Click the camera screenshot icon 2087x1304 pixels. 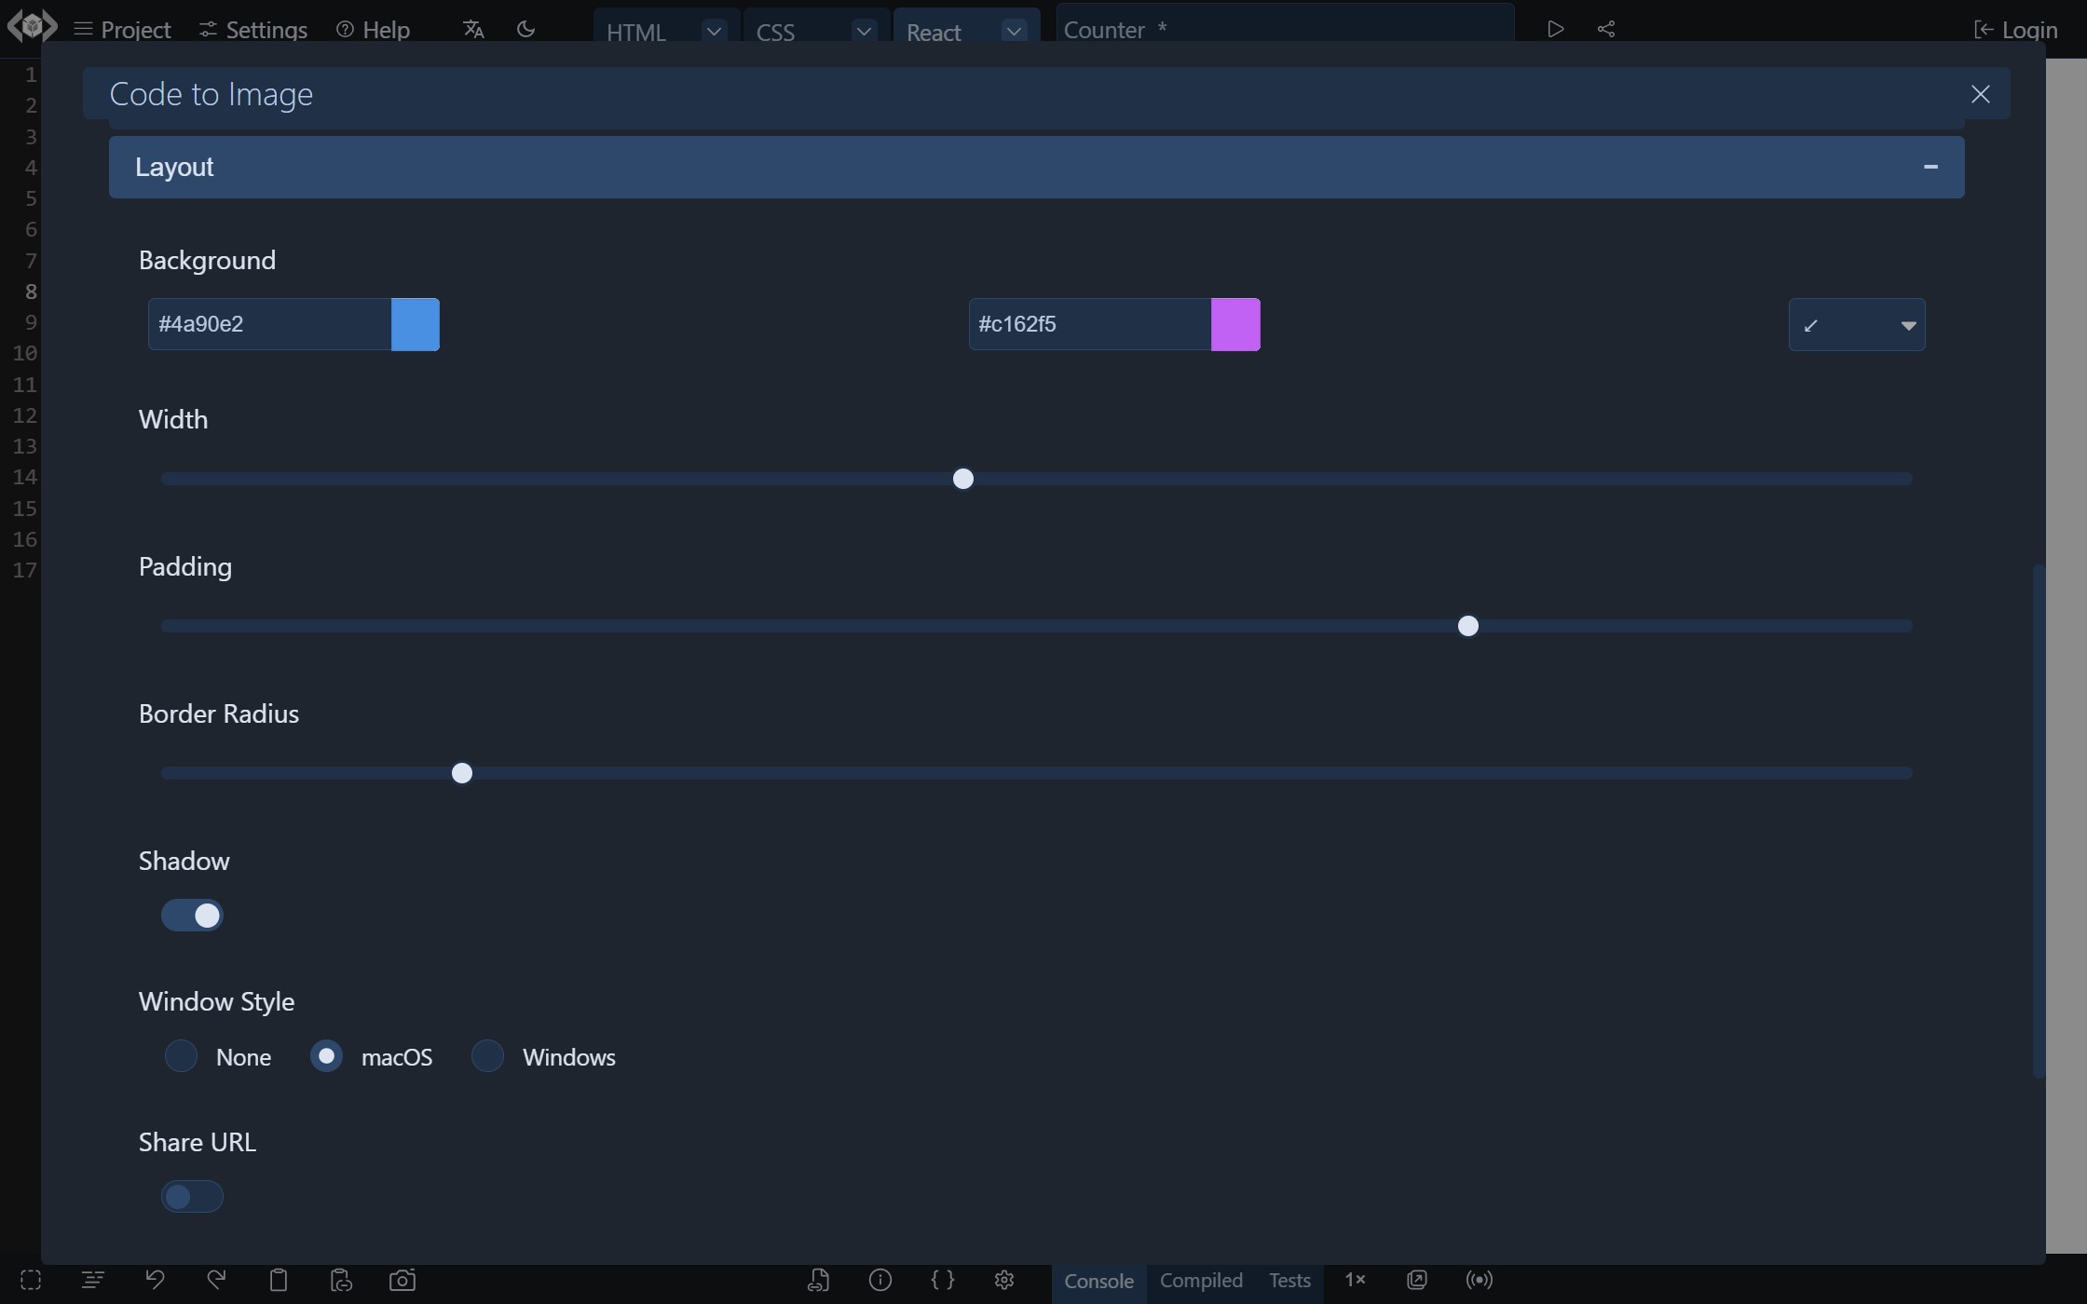click(402, 1280)
